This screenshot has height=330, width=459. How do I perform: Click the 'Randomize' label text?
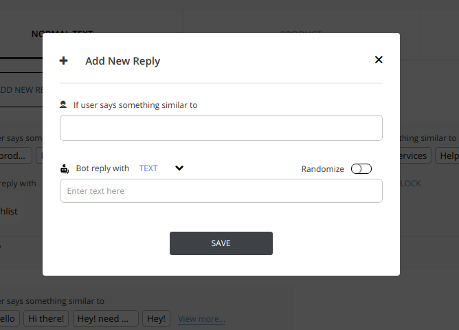322,169
